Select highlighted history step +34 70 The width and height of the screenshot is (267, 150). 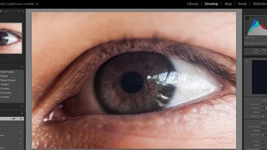12,119
